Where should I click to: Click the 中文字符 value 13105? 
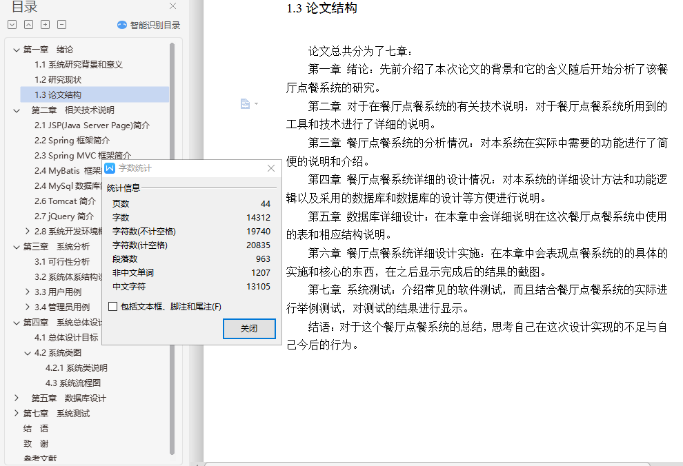(258, 287)
